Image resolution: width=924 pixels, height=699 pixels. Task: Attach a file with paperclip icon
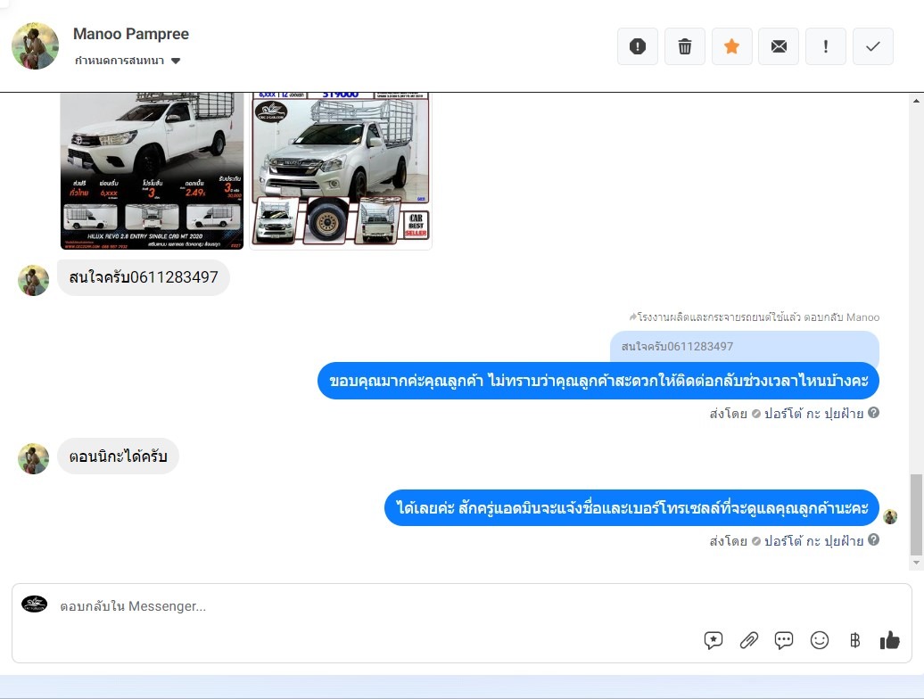(748, 640)
